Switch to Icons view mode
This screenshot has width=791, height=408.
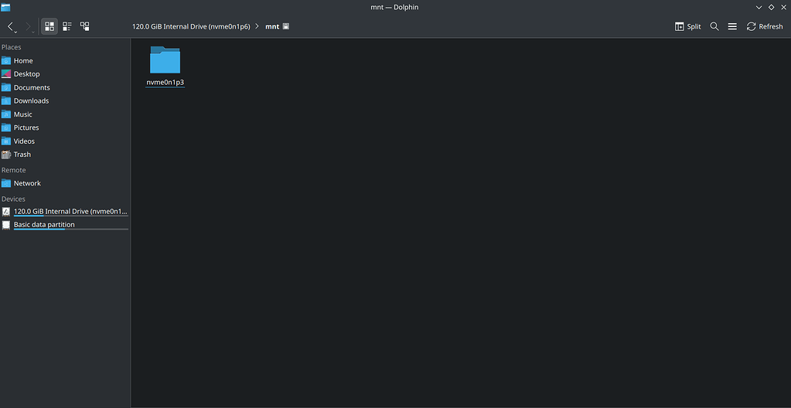click(x=49, y=26)
